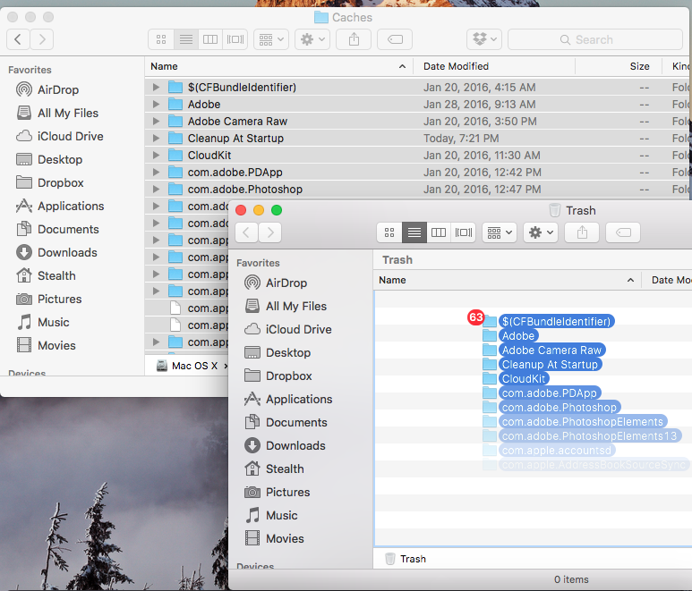Open Music in Trash window sidebar

pyautogui.click(x=270, y=516)
